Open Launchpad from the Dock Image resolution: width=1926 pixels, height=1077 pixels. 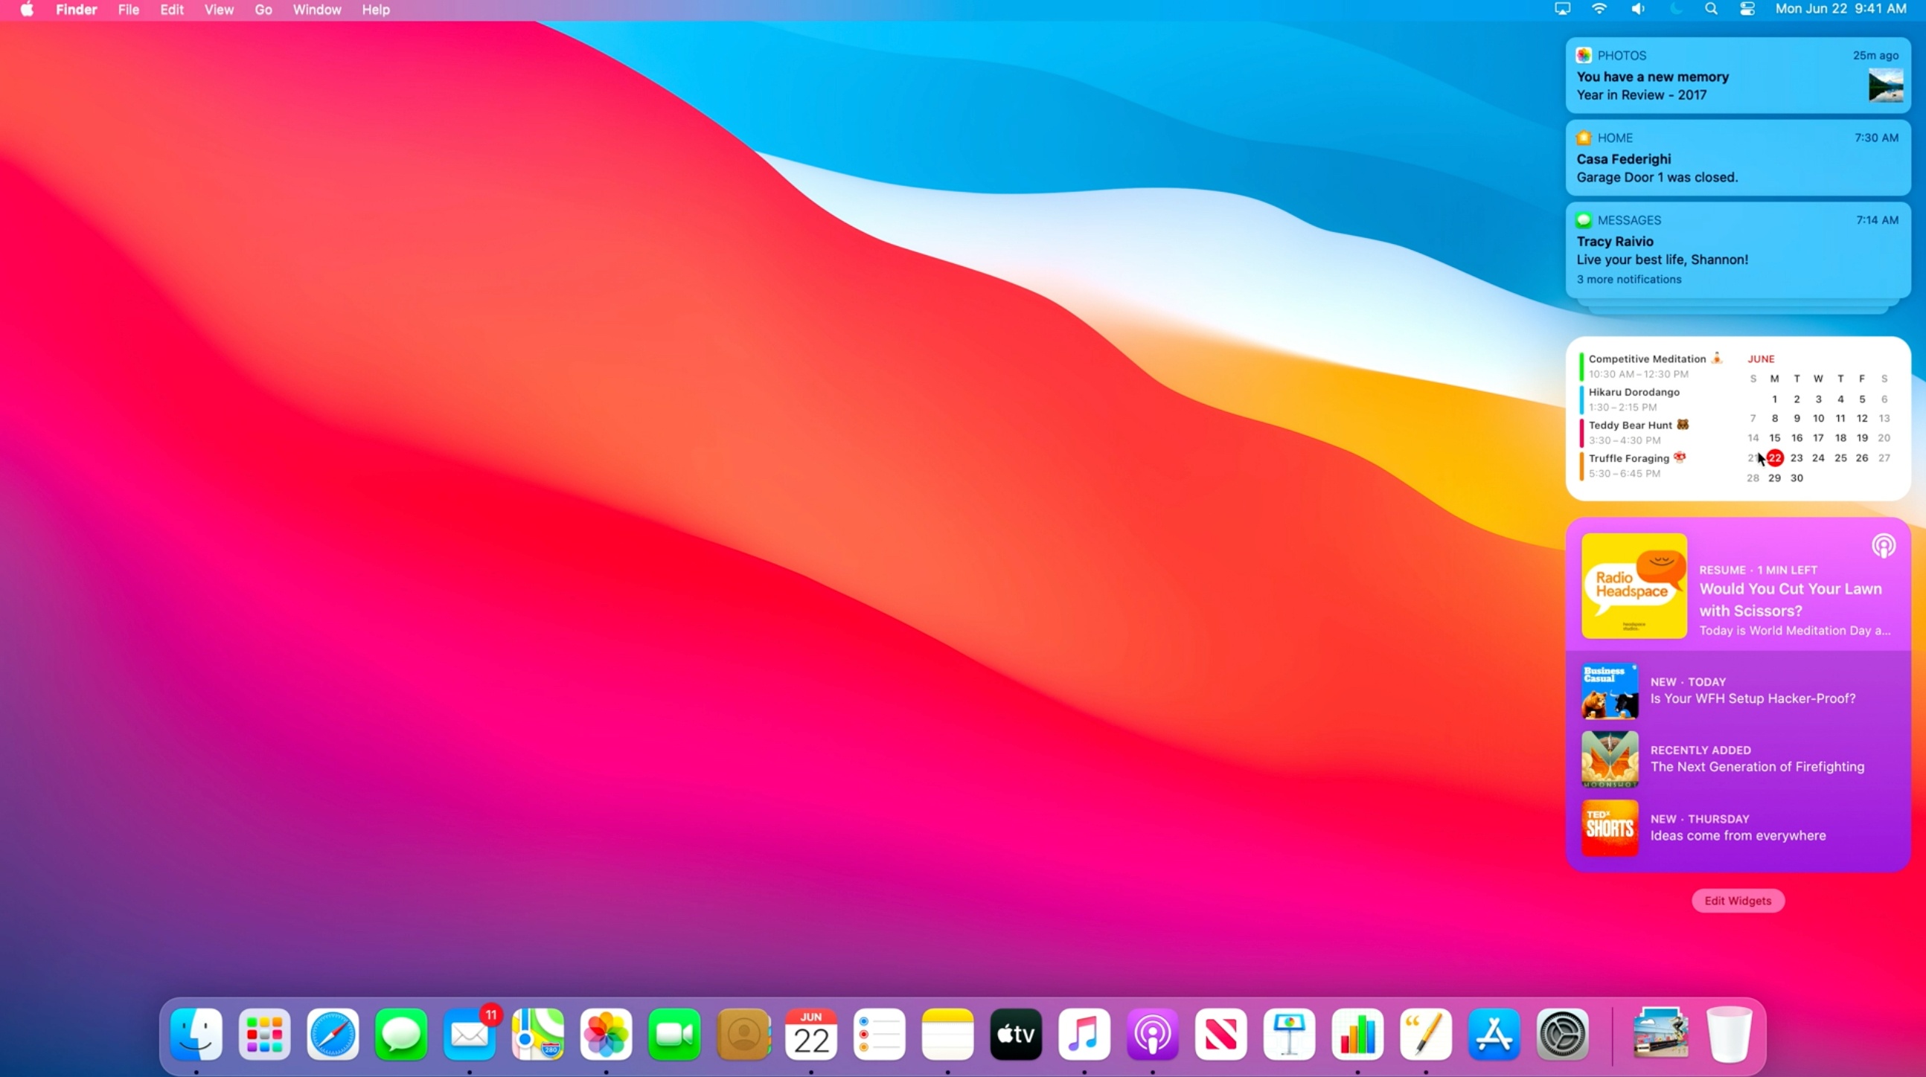coord(264,1035)
